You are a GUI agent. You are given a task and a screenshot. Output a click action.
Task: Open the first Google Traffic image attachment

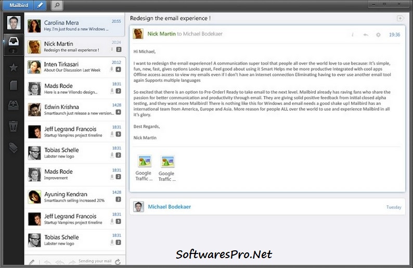click(144, 168)
